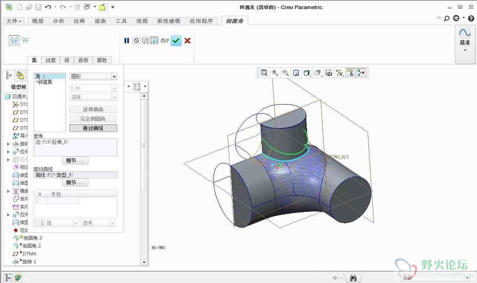Viewport: 477px width, 283px height.
Task: Click the Windows switch icon in quick toolbar
Action: click(x=87, y=7)
